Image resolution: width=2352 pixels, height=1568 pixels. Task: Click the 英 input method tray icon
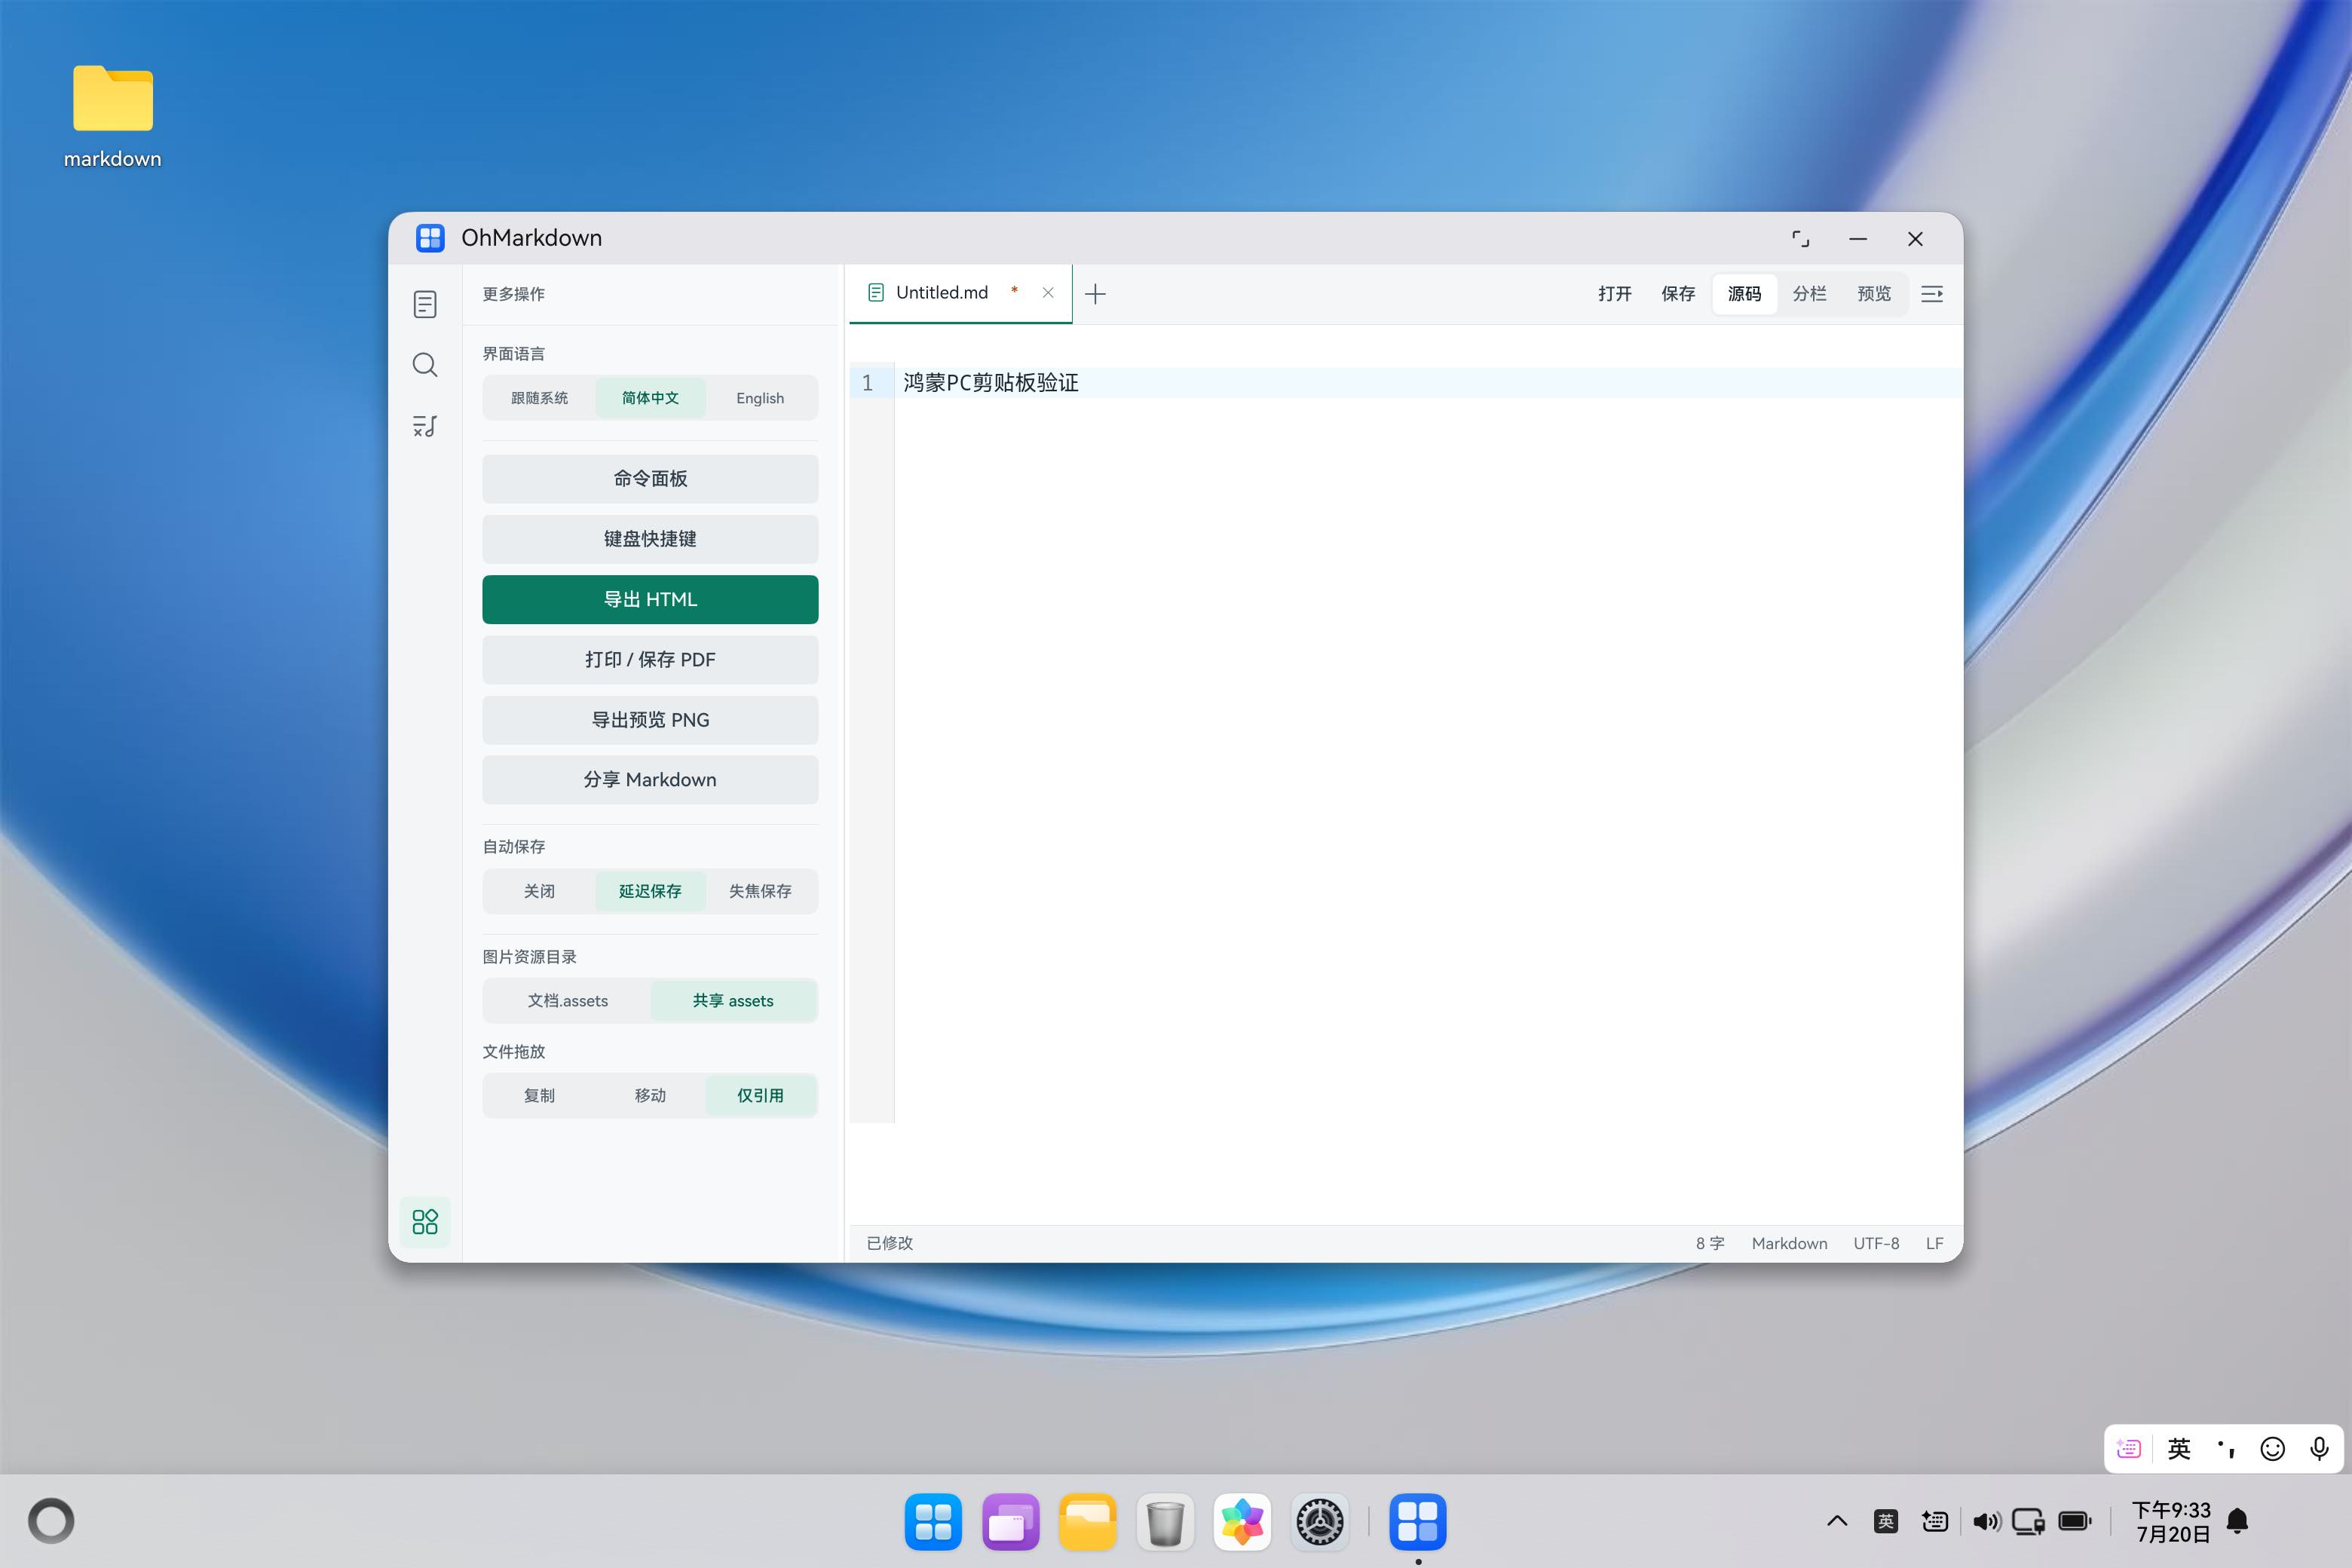coord(1886,1521)
